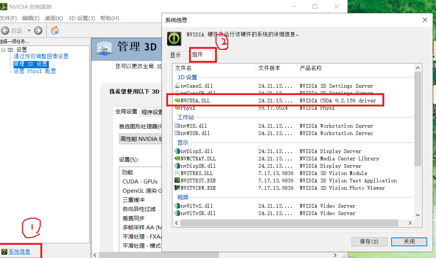436x258 pixels.
Task: Click the 保存(S) button
Action: click(369, 241)
